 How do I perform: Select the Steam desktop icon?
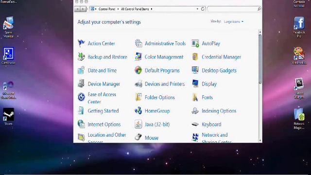[x=8, y=117]
